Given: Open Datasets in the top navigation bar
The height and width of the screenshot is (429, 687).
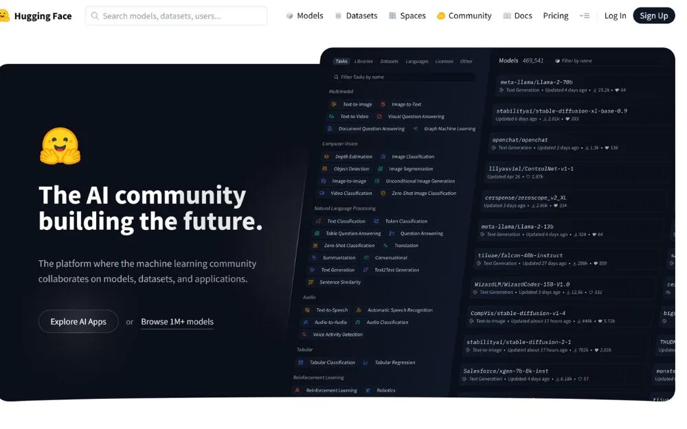Looking at the screenshot, I should coord(356,16).
